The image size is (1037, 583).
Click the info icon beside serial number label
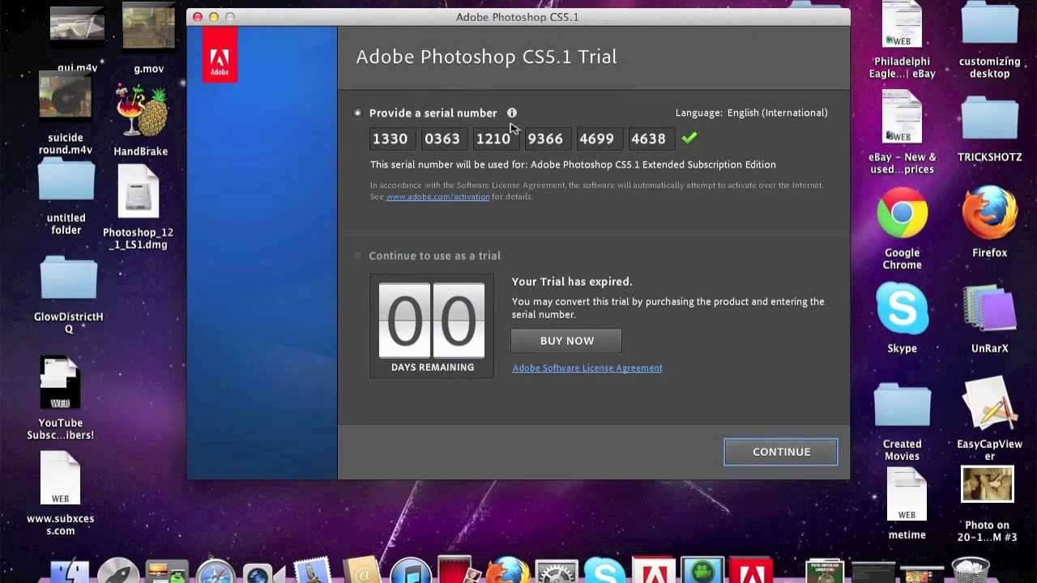coord(512,113)
